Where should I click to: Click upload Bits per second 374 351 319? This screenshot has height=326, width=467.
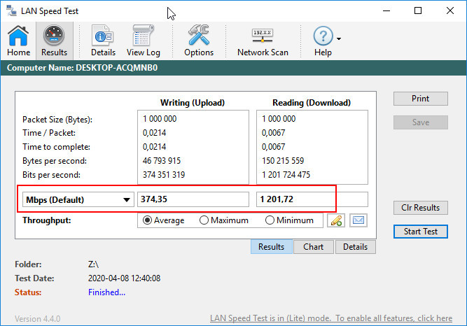164,175
